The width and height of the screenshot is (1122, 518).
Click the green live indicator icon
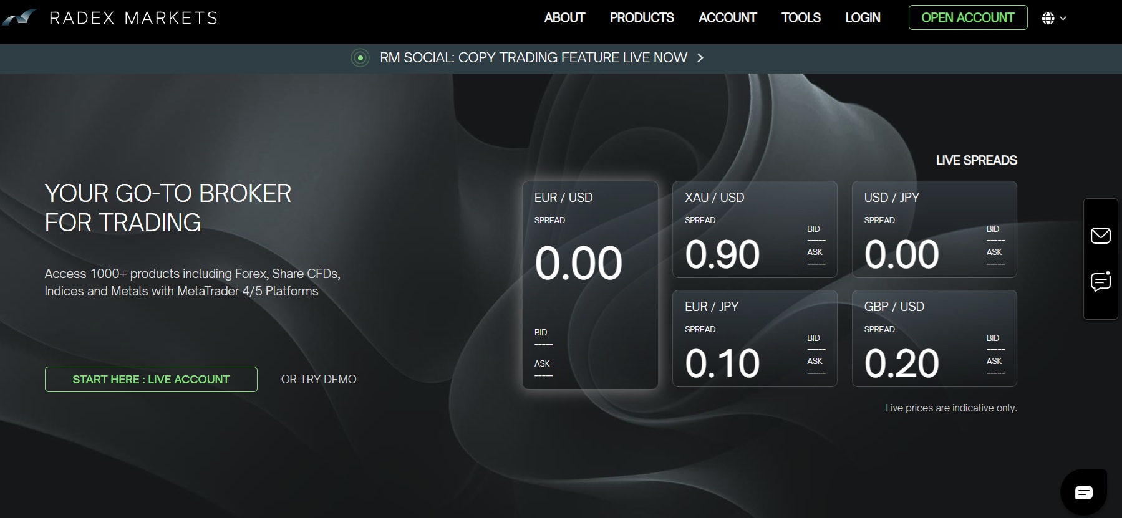[360, 58]
